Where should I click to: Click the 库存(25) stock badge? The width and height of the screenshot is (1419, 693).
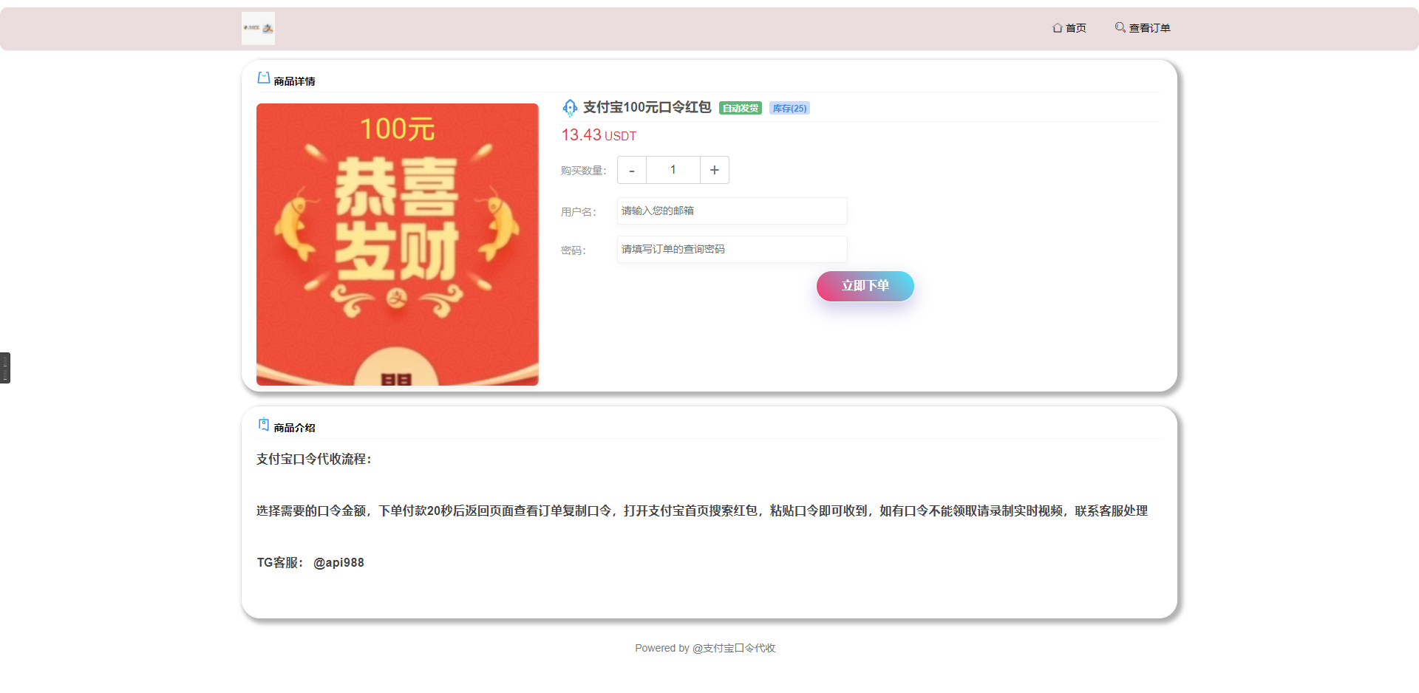tap(789, 109)
